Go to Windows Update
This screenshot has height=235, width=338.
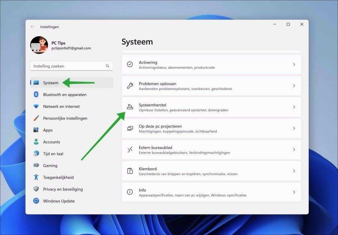tap(71, 201)
